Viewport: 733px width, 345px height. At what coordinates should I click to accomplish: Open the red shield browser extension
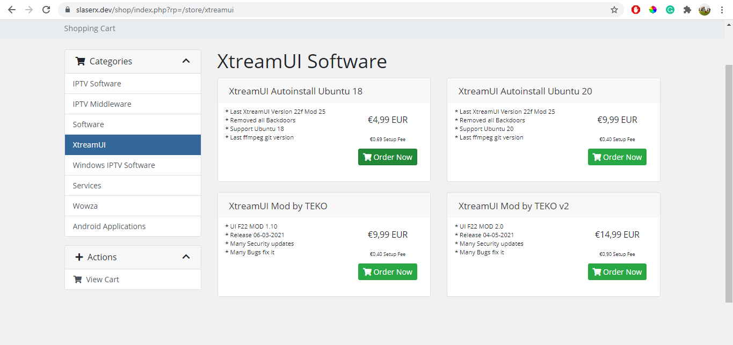point(636,10)
